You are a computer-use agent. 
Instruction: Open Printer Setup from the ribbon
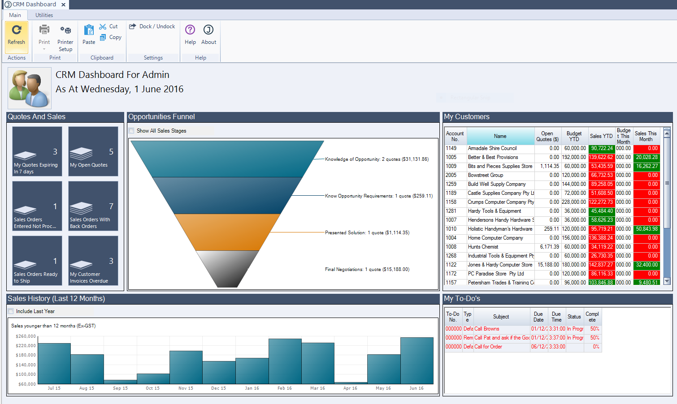click(x=65, y=30)
